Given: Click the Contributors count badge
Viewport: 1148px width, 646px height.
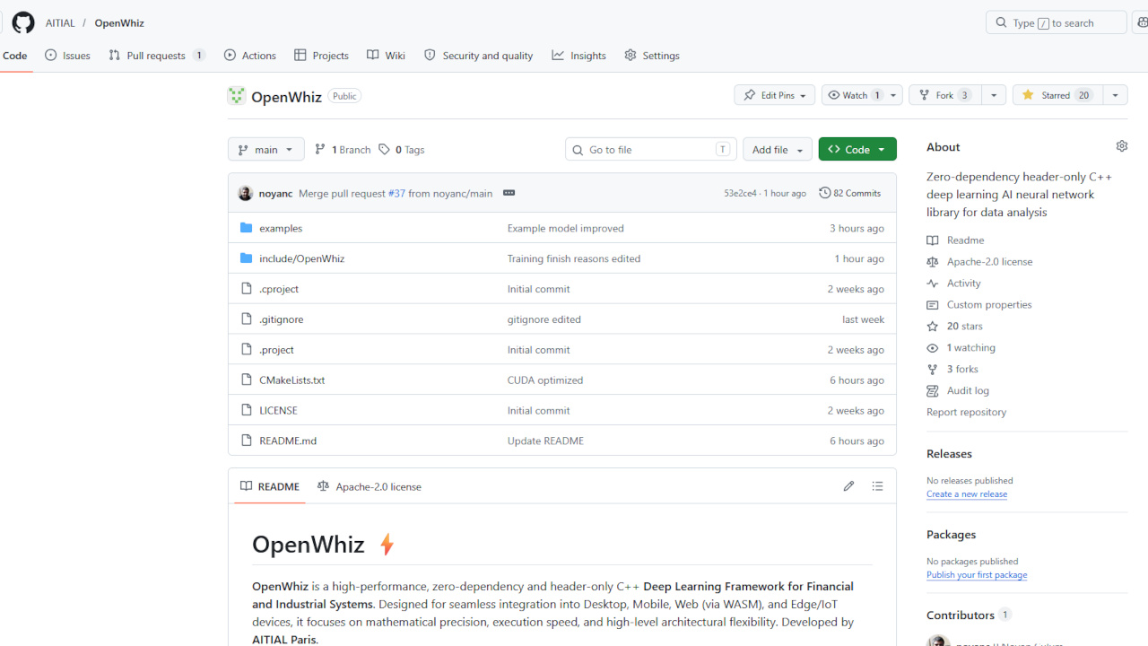Looking at the screenshot, I should [x=1005, y=615].
